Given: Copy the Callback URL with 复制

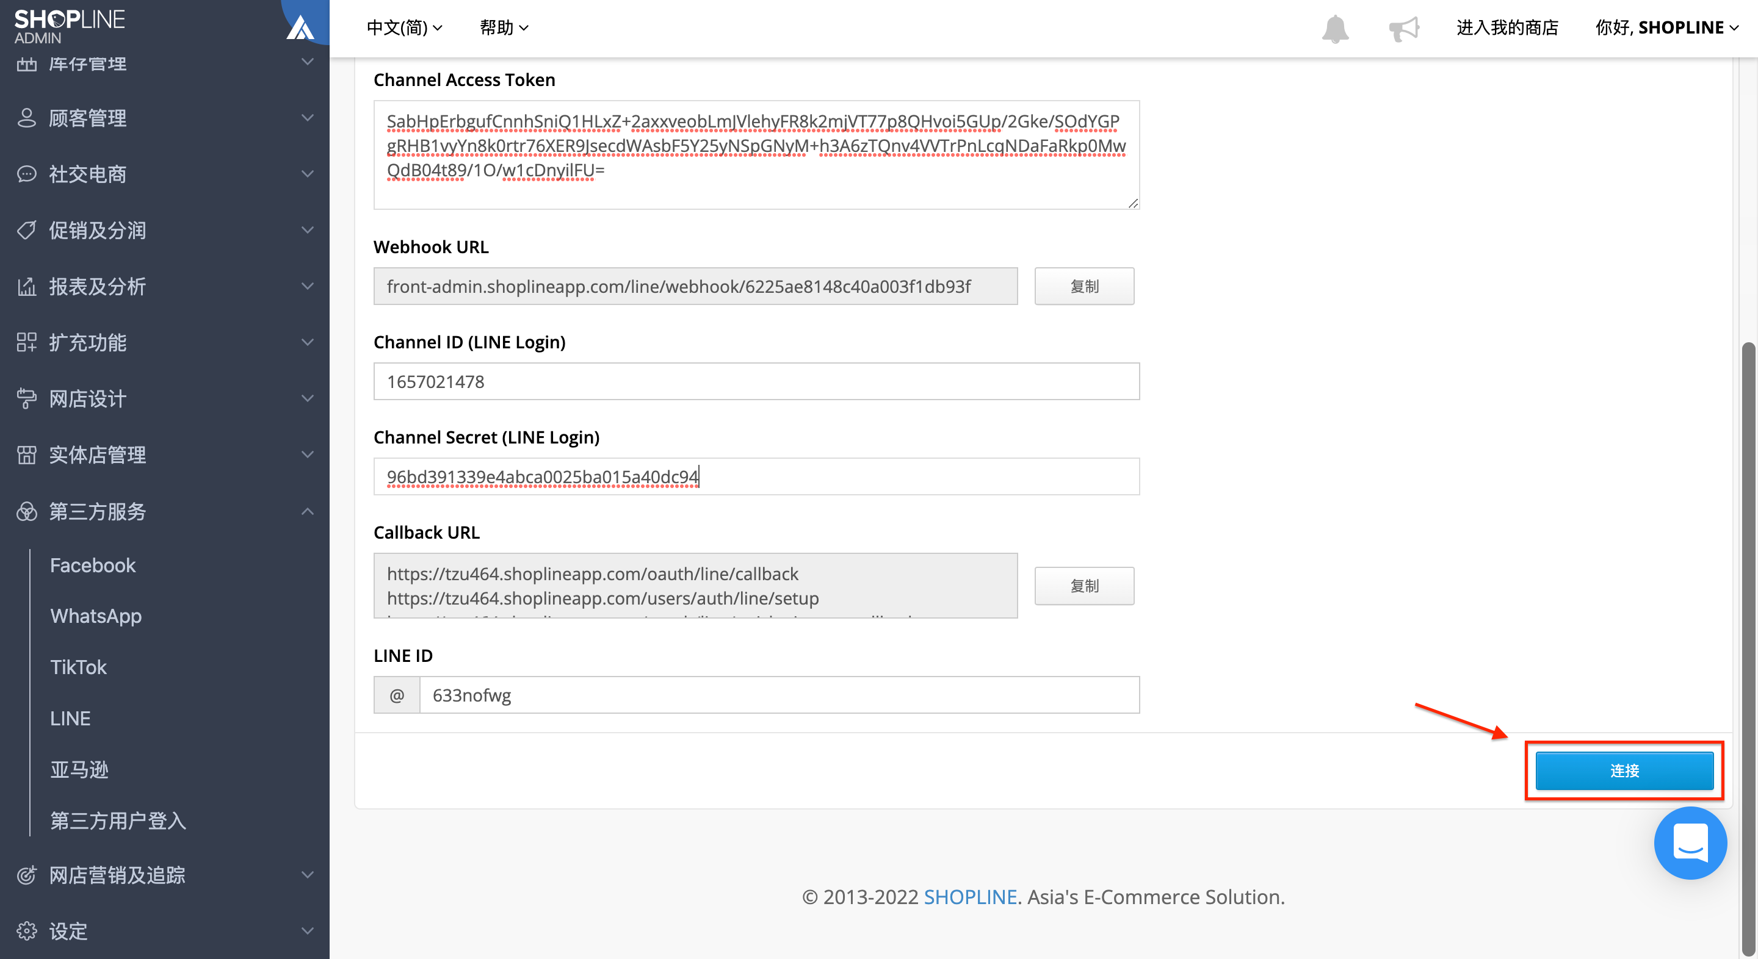Looking at the screenshot, I should 1085,586.
